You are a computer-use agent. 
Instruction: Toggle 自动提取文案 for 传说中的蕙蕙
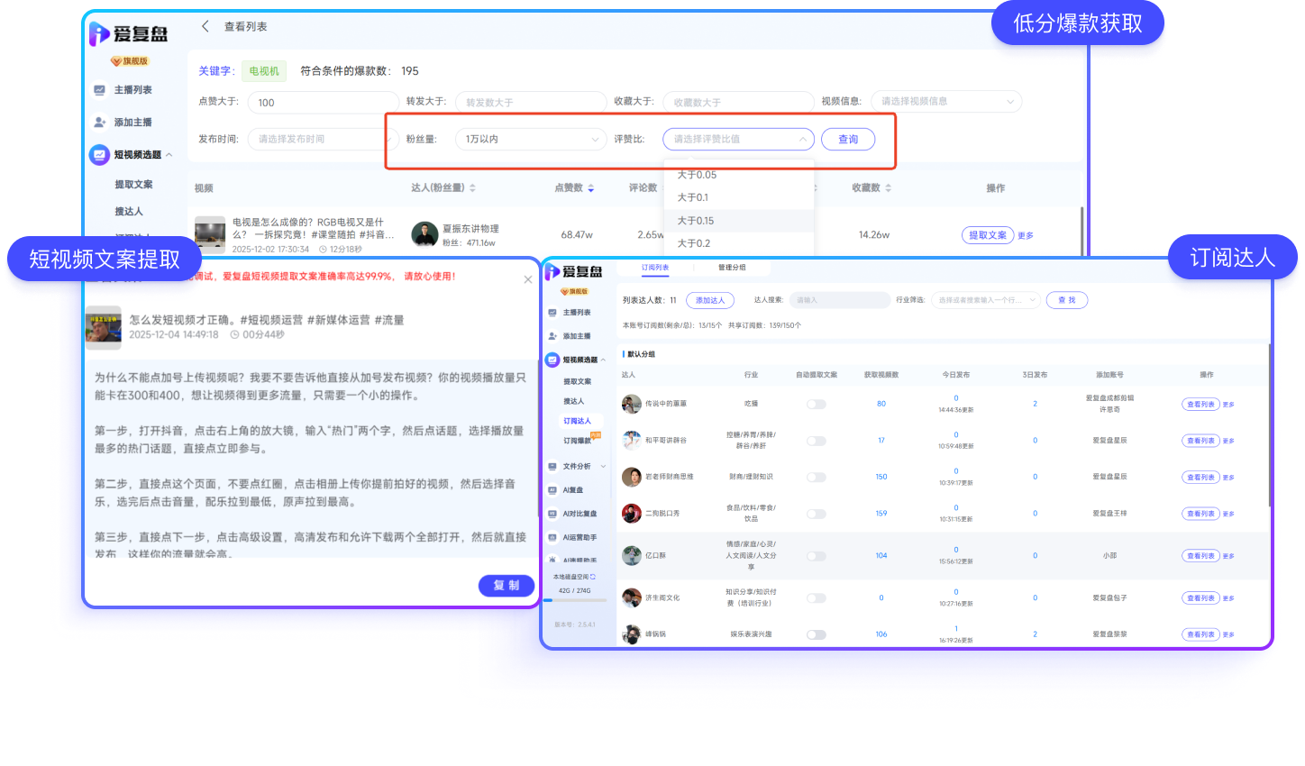(x=817, y=405)
